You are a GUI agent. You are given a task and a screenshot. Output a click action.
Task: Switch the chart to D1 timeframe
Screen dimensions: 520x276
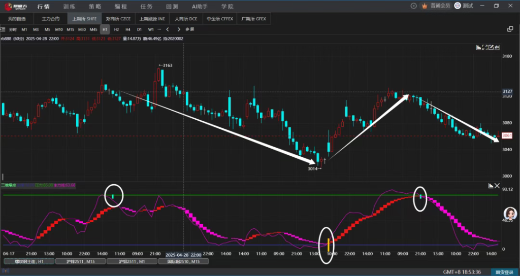(x=139, y=29)
